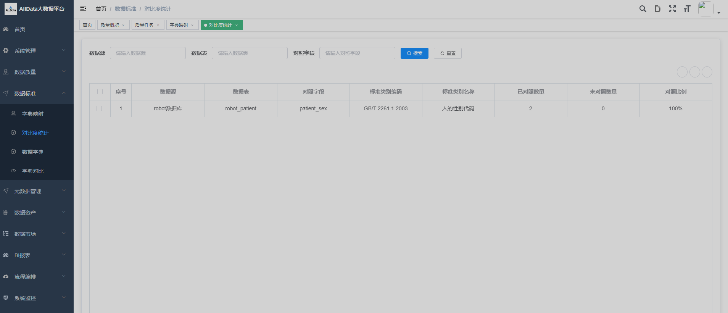Focus the 数据源 input field
728x313 pixels.
coord(148,53)
